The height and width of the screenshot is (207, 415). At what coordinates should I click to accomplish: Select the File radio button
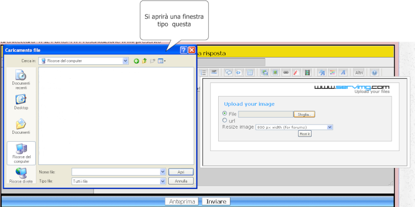[x=225, y=113]
